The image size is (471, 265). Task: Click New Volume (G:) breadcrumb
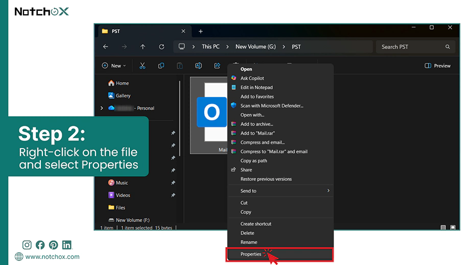(255, 47)
